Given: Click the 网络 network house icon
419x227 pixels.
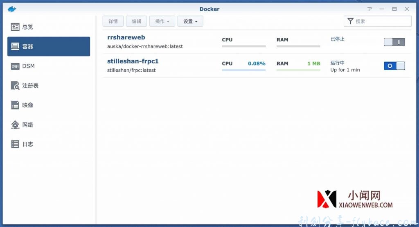Looking at the screenshot, I should click(x=15, y=125).
